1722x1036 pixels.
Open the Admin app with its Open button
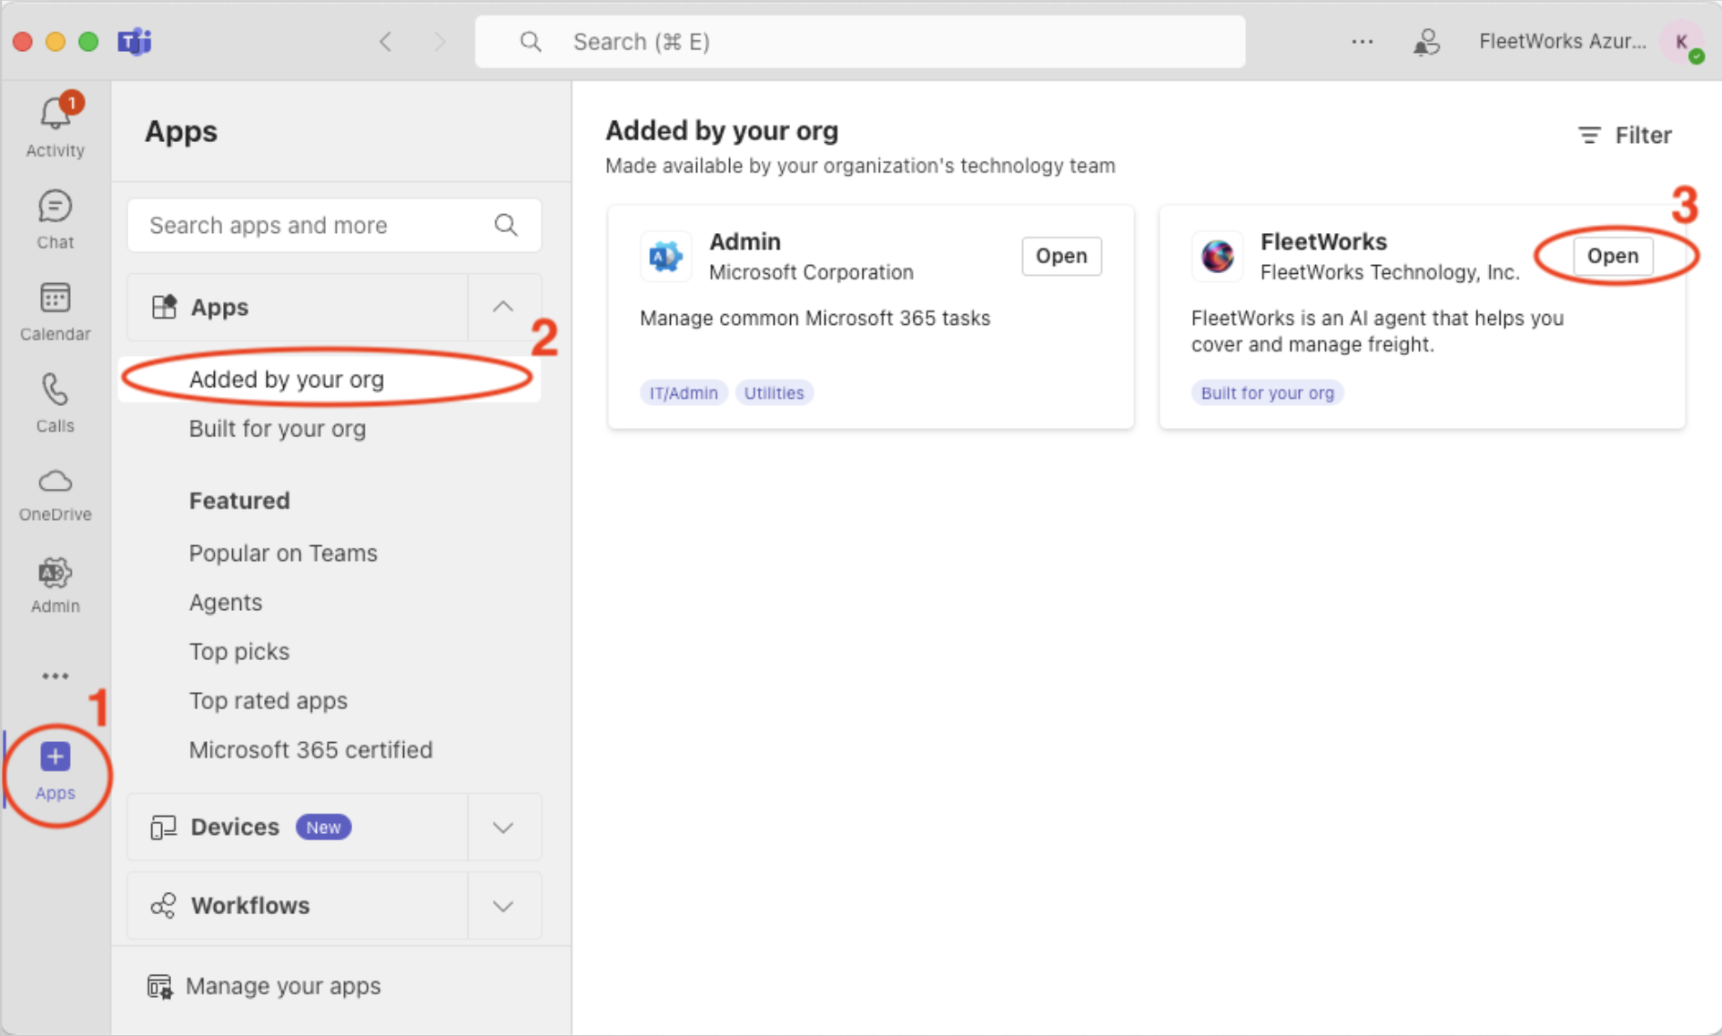[1061, 256]
